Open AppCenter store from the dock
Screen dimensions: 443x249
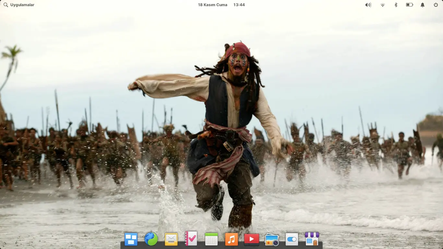coord(312,239)
